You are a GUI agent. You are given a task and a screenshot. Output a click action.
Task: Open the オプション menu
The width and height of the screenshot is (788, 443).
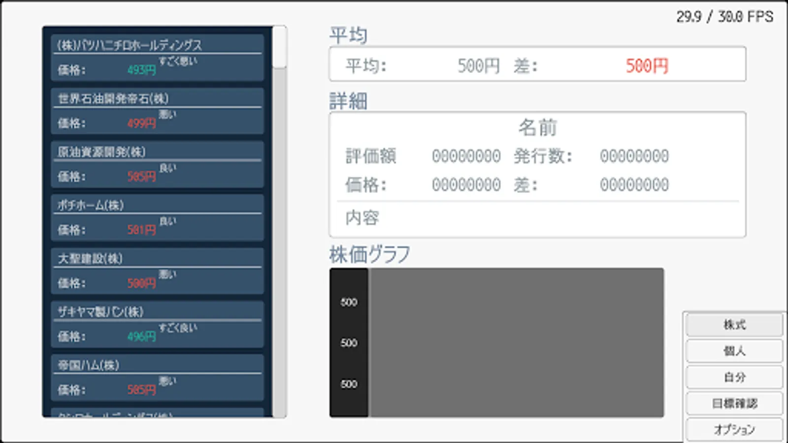[x=734, y=430]
